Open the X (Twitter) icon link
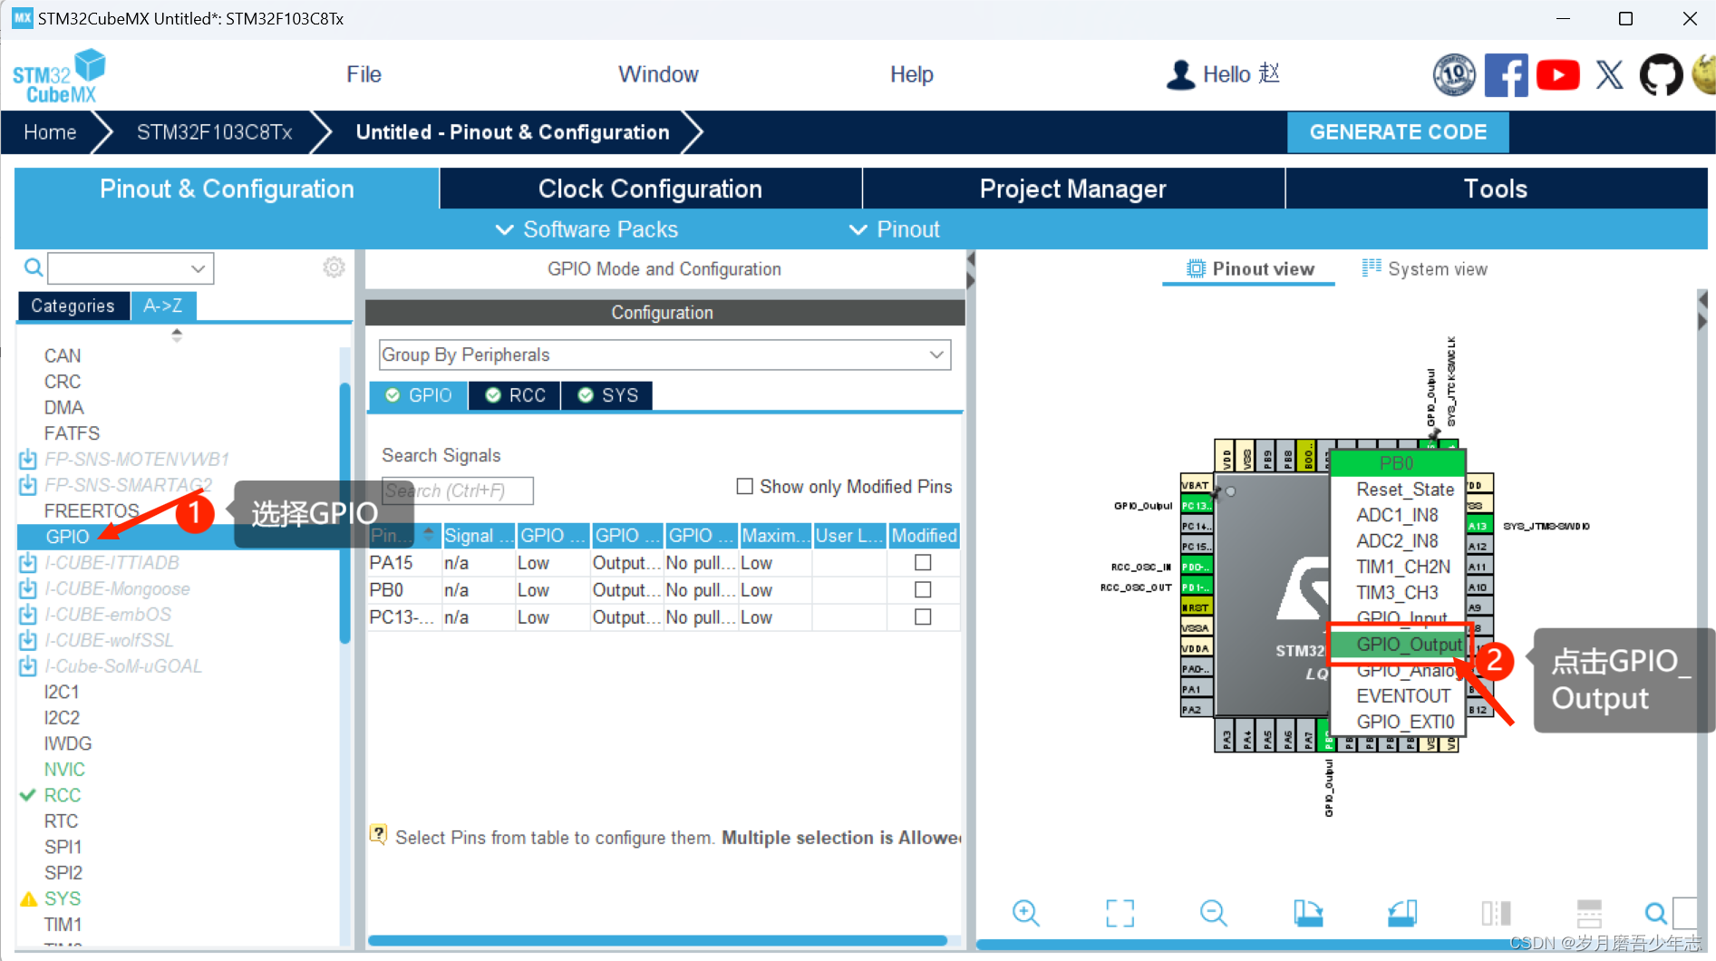The height and width of the screenshot is (961, 1716). coord(1610,74)
